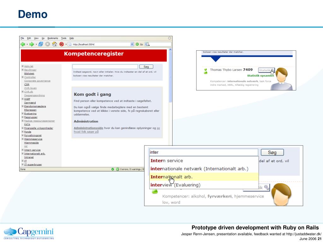Open the View menu
This screenshot has width=323, height=242.
(x=36, y=38)
